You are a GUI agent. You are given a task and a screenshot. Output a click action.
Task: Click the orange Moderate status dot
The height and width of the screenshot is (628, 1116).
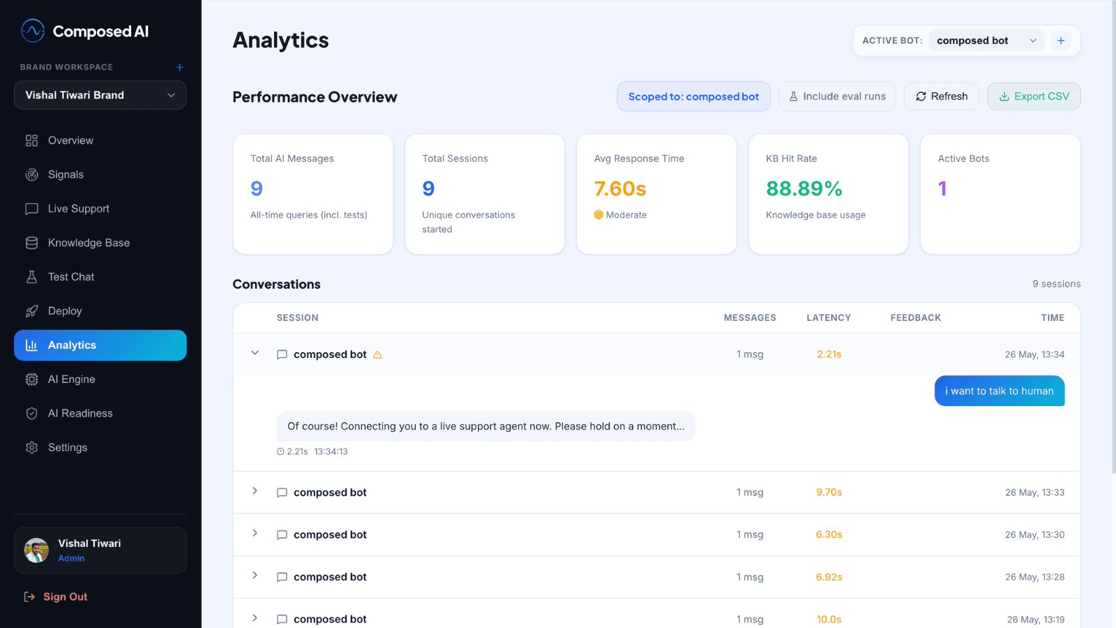click(x=598, y=215)
